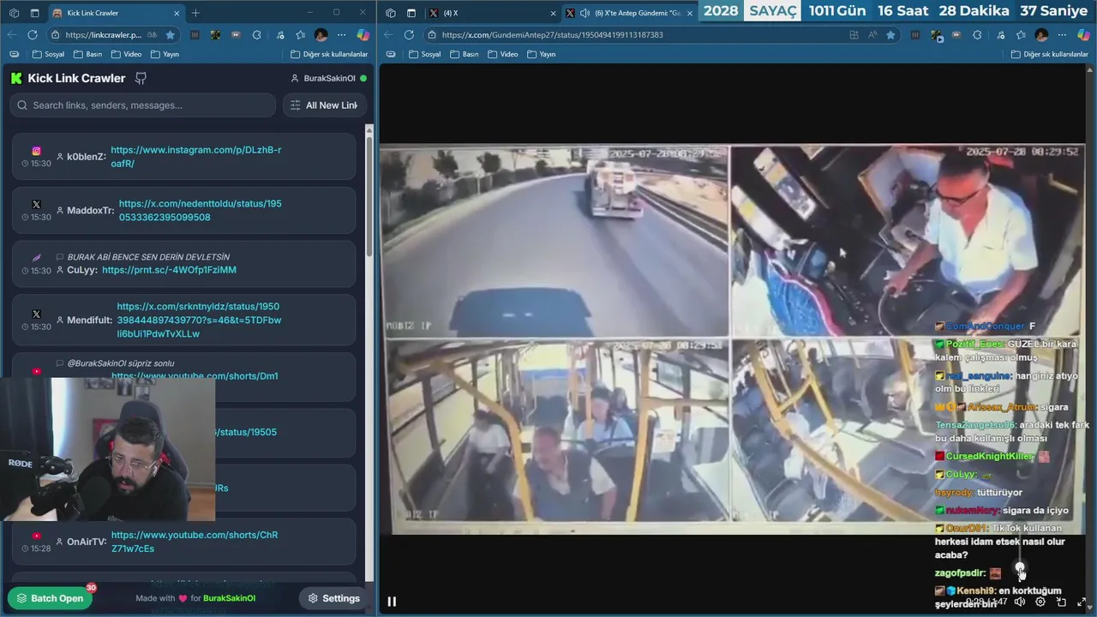Open MaddoxTr's nedenttoldu X link

click(x=201, y=211)
